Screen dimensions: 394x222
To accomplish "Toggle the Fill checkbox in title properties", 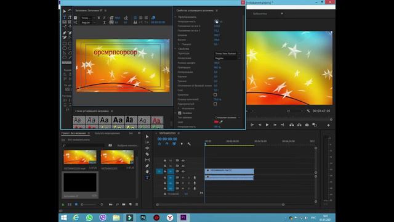I will point(180,113).
